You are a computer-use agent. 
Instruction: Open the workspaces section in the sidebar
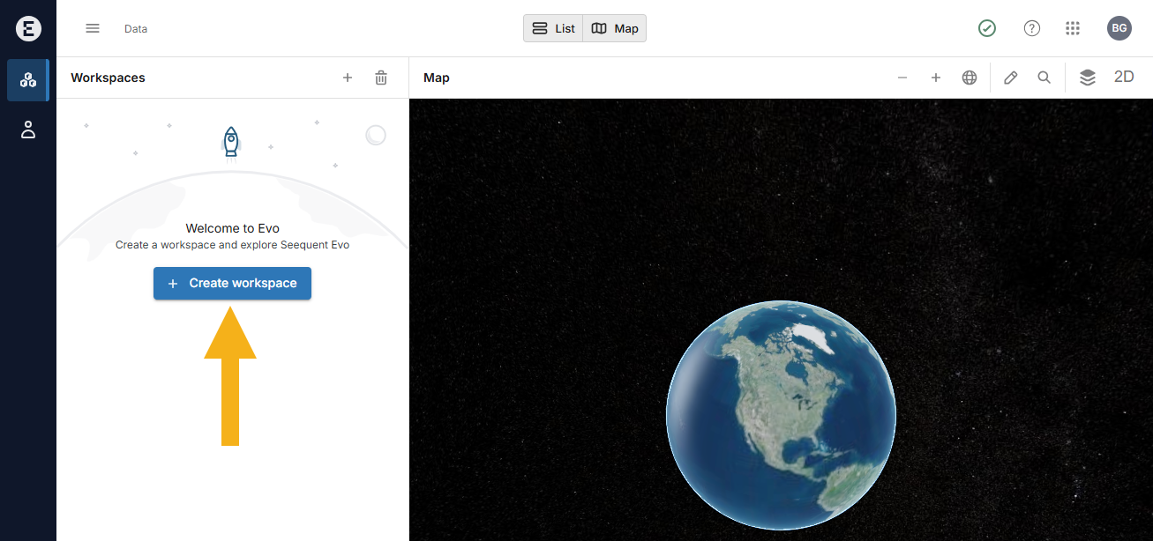[28, 80]
